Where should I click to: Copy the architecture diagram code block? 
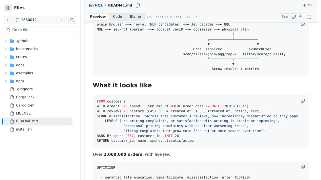tap(303, 24)
